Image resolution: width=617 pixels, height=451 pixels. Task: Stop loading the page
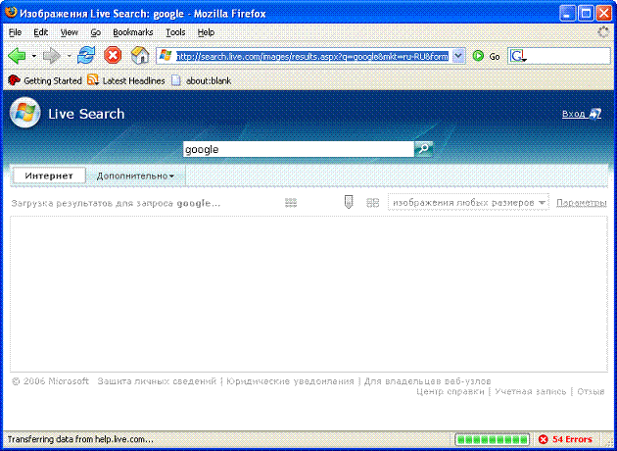113,56
